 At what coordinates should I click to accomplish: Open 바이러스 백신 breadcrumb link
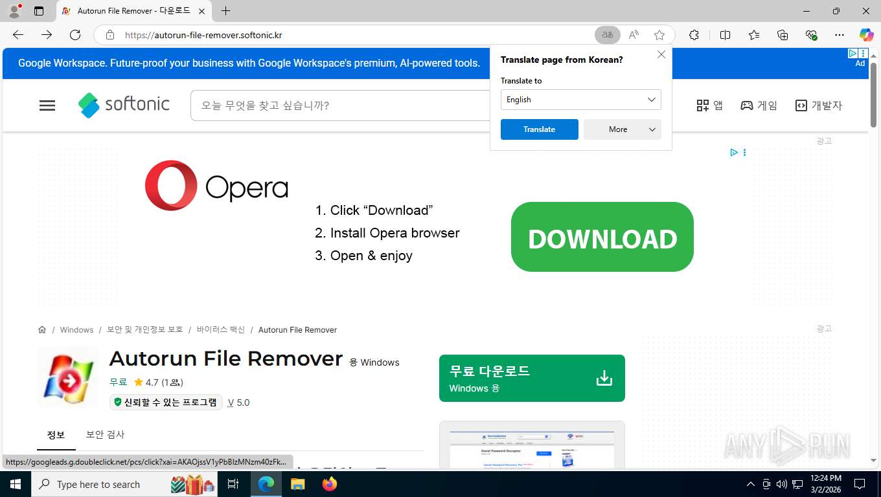pos(221,330)
